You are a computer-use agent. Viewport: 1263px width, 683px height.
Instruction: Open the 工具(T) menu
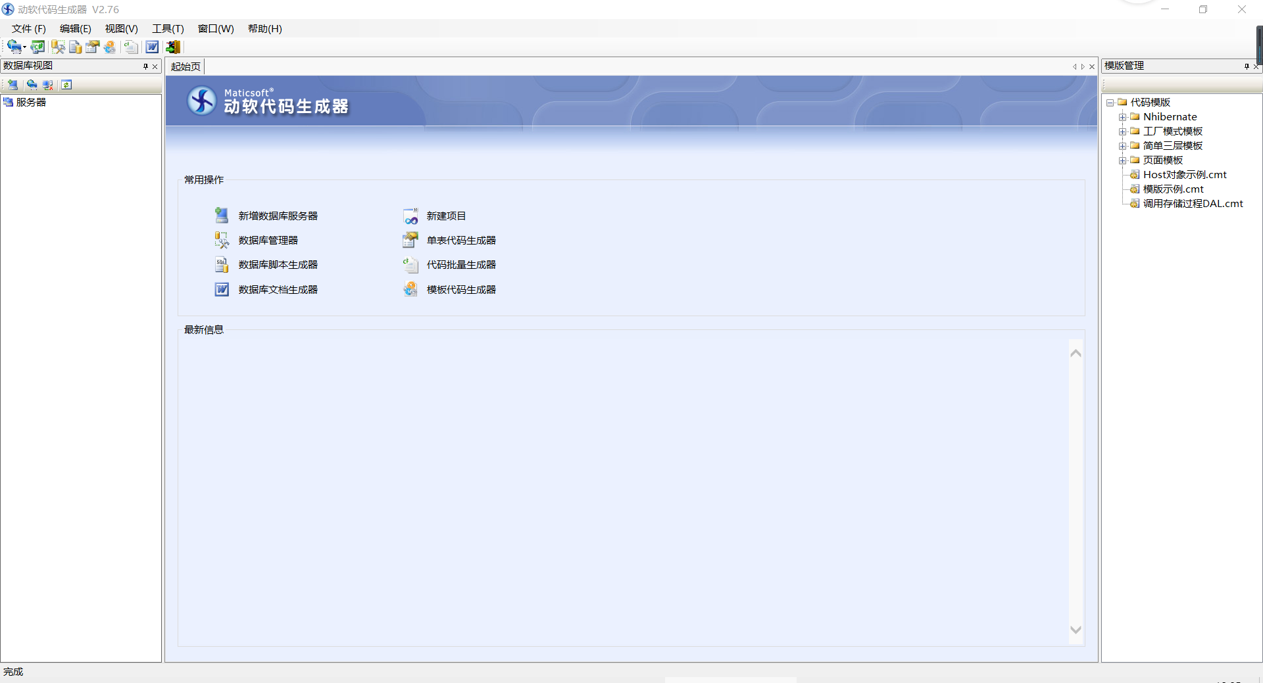pyautogui.click(x=168, y=29)
